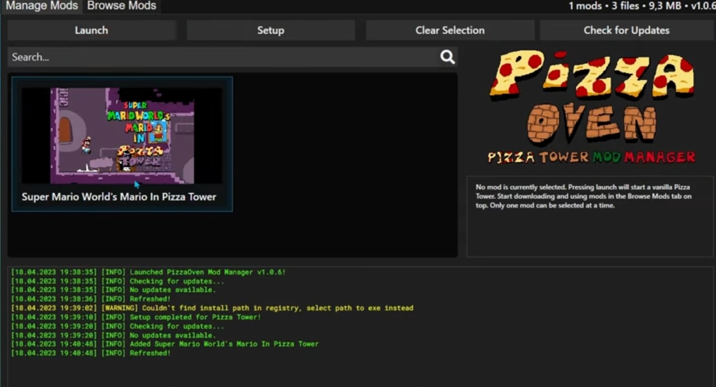The image size is (716, 387).
Task: Click the mod title Super Mario World's Mario In Pizza Tower
Action: [x=119, y=197]
